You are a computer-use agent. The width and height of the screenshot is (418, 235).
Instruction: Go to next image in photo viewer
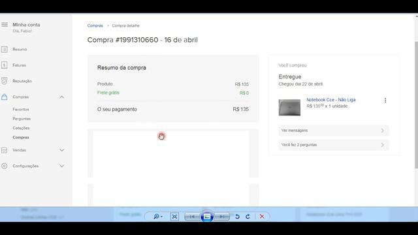coord(221,217)
